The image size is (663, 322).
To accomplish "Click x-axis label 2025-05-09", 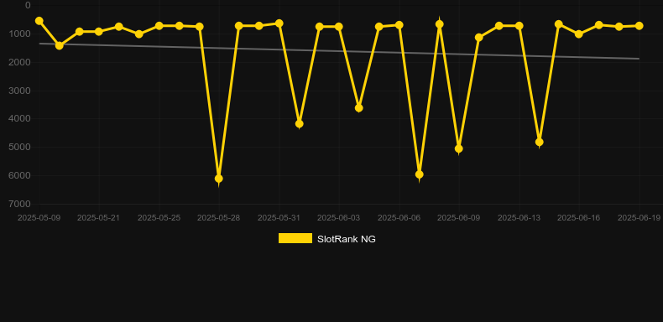I will click(39, 218).
